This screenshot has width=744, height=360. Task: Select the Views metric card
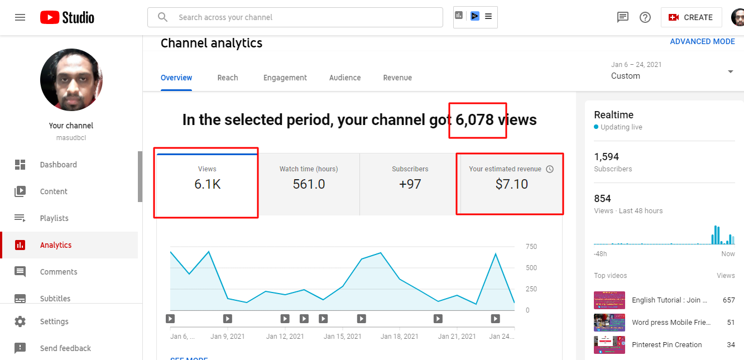(x=207, y=184)
